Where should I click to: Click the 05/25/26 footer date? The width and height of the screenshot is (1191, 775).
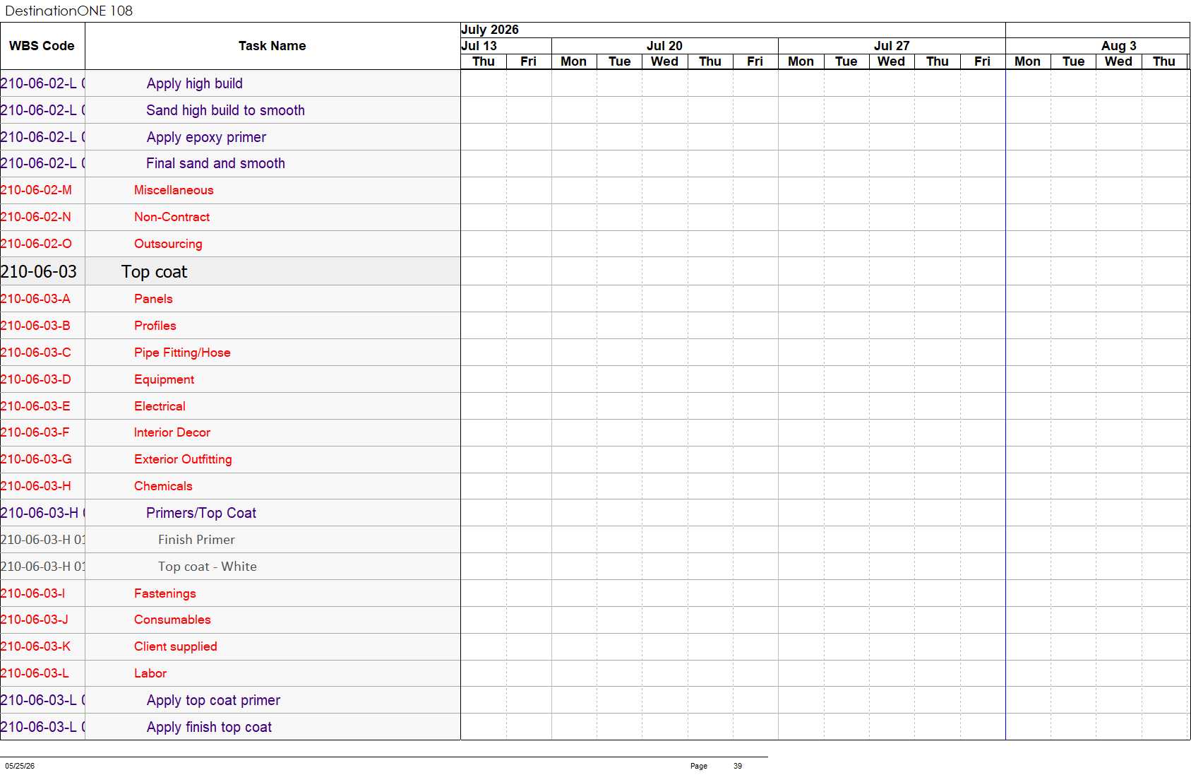click(x=20, y=766)
